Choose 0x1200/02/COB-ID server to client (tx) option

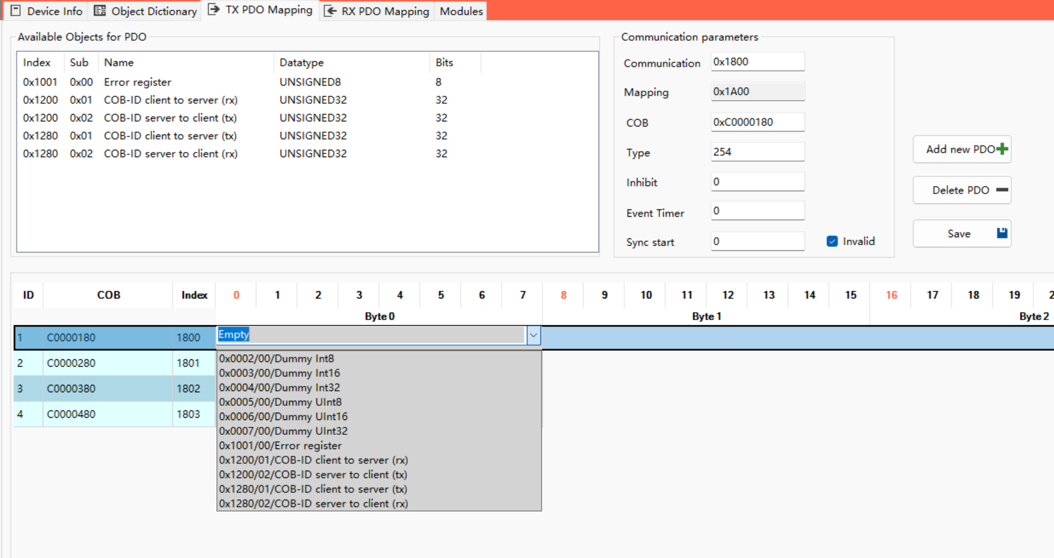pos(379,475)
